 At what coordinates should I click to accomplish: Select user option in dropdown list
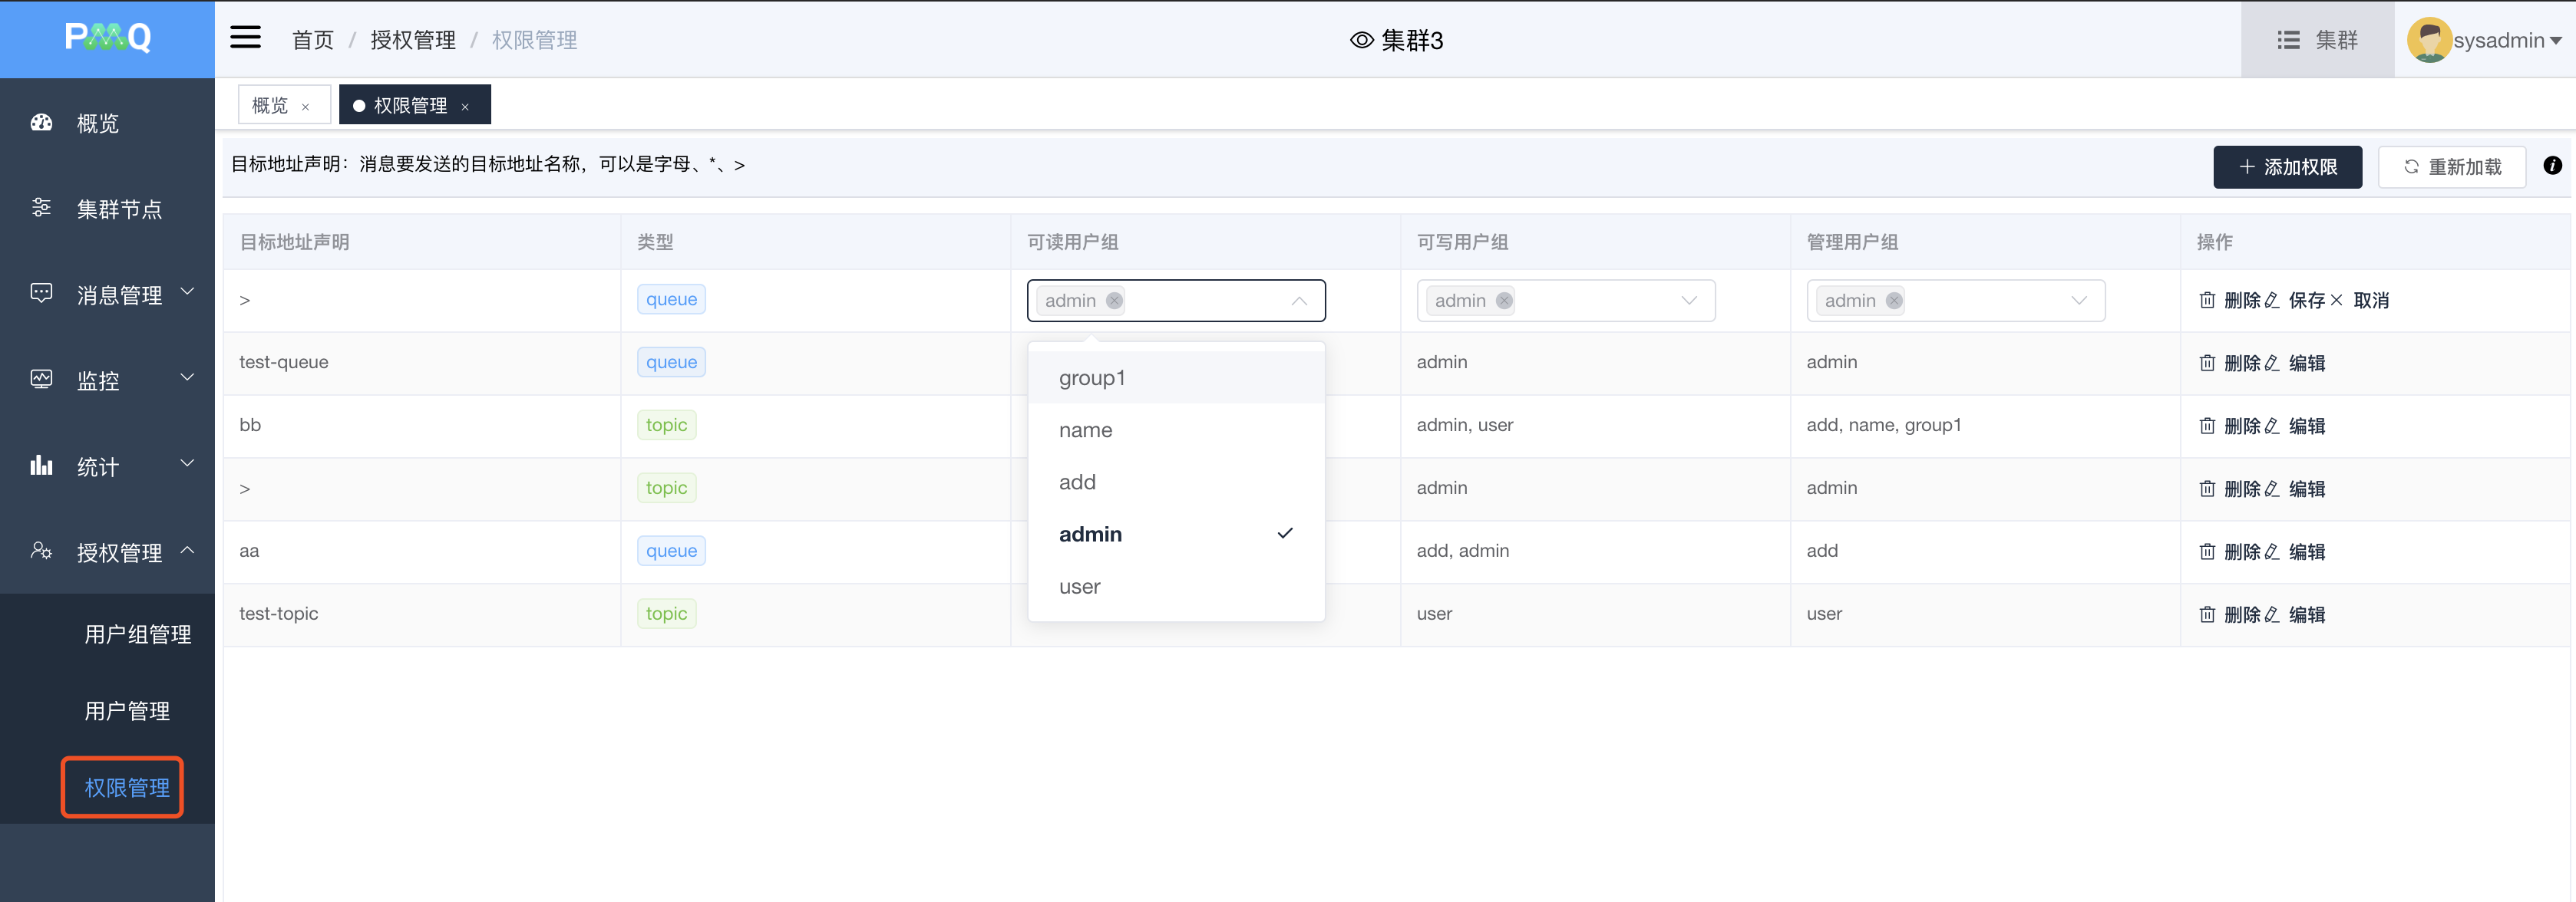tap(1080, 586)
